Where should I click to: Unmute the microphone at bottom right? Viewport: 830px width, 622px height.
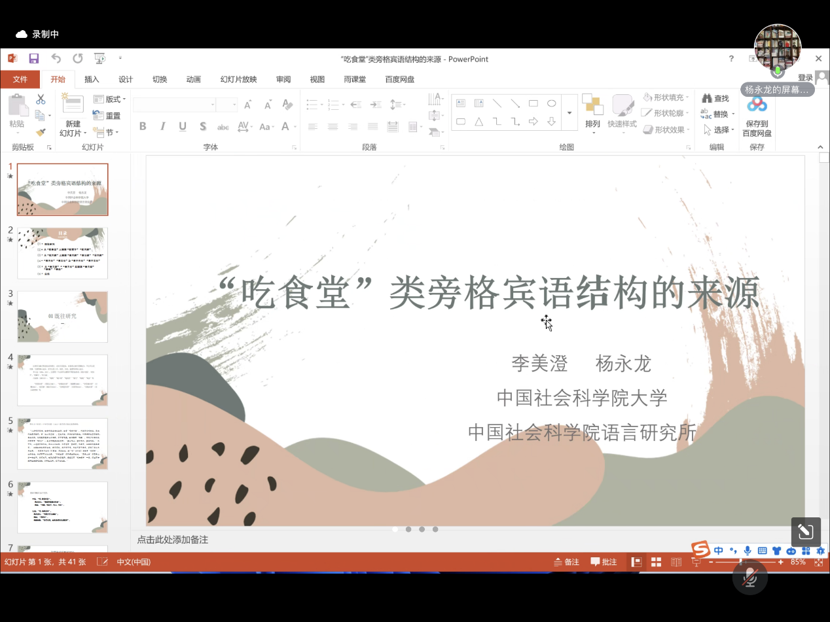click(x=749, y=577)
